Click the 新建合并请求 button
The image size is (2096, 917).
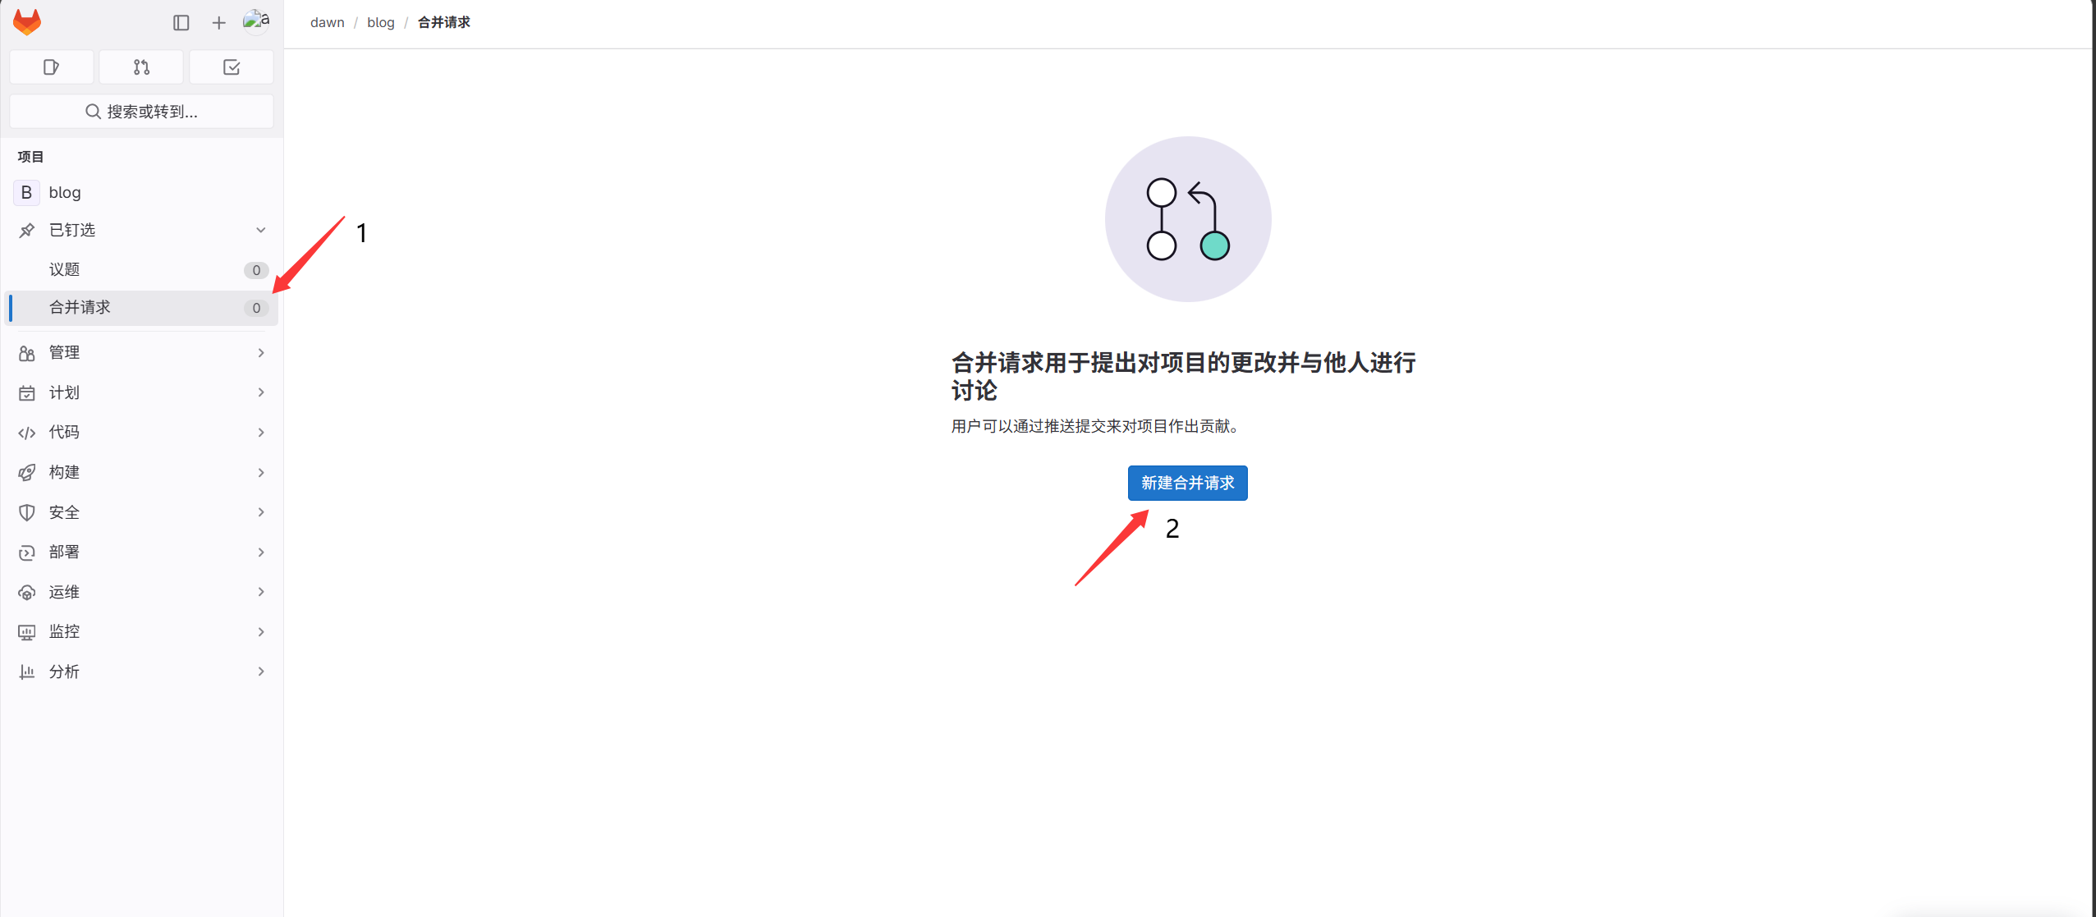1187,483
